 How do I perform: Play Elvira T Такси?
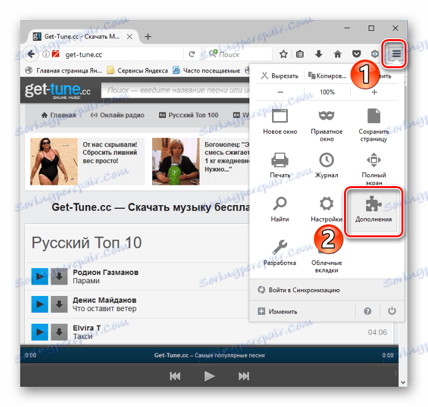coord(40,332)
